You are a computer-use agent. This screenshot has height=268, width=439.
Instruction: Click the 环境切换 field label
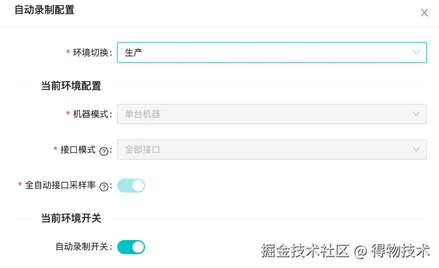92,53
